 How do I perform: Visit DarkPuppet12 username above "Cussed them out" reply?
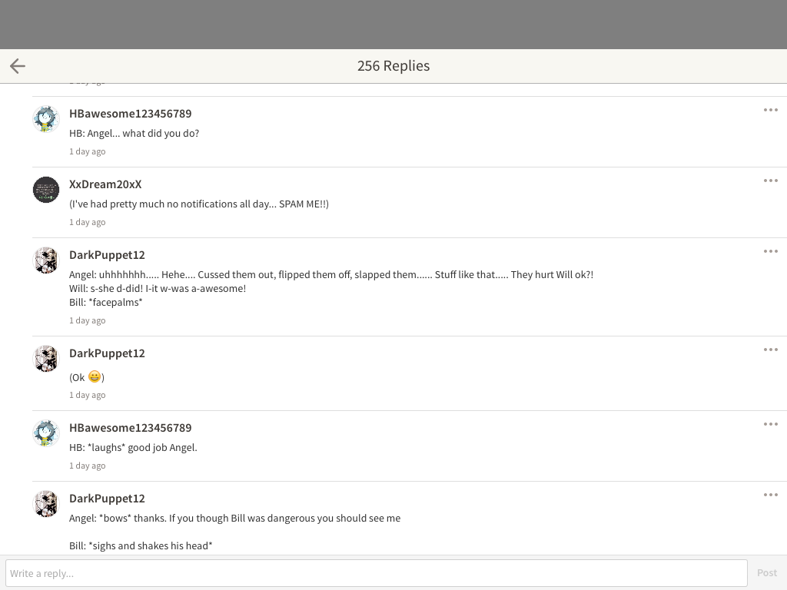[107, 255]
